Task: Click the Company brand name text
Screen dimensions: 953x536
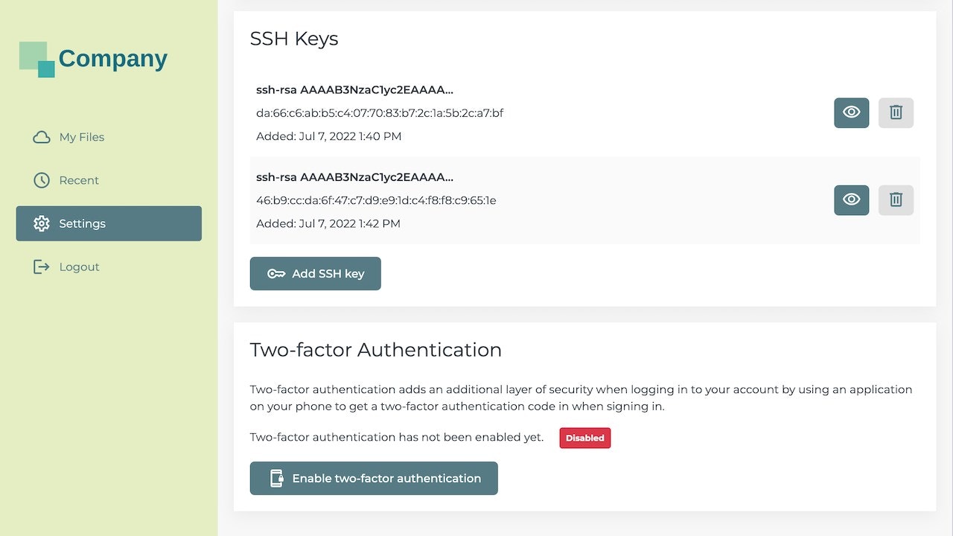Action: click(113, 59)
